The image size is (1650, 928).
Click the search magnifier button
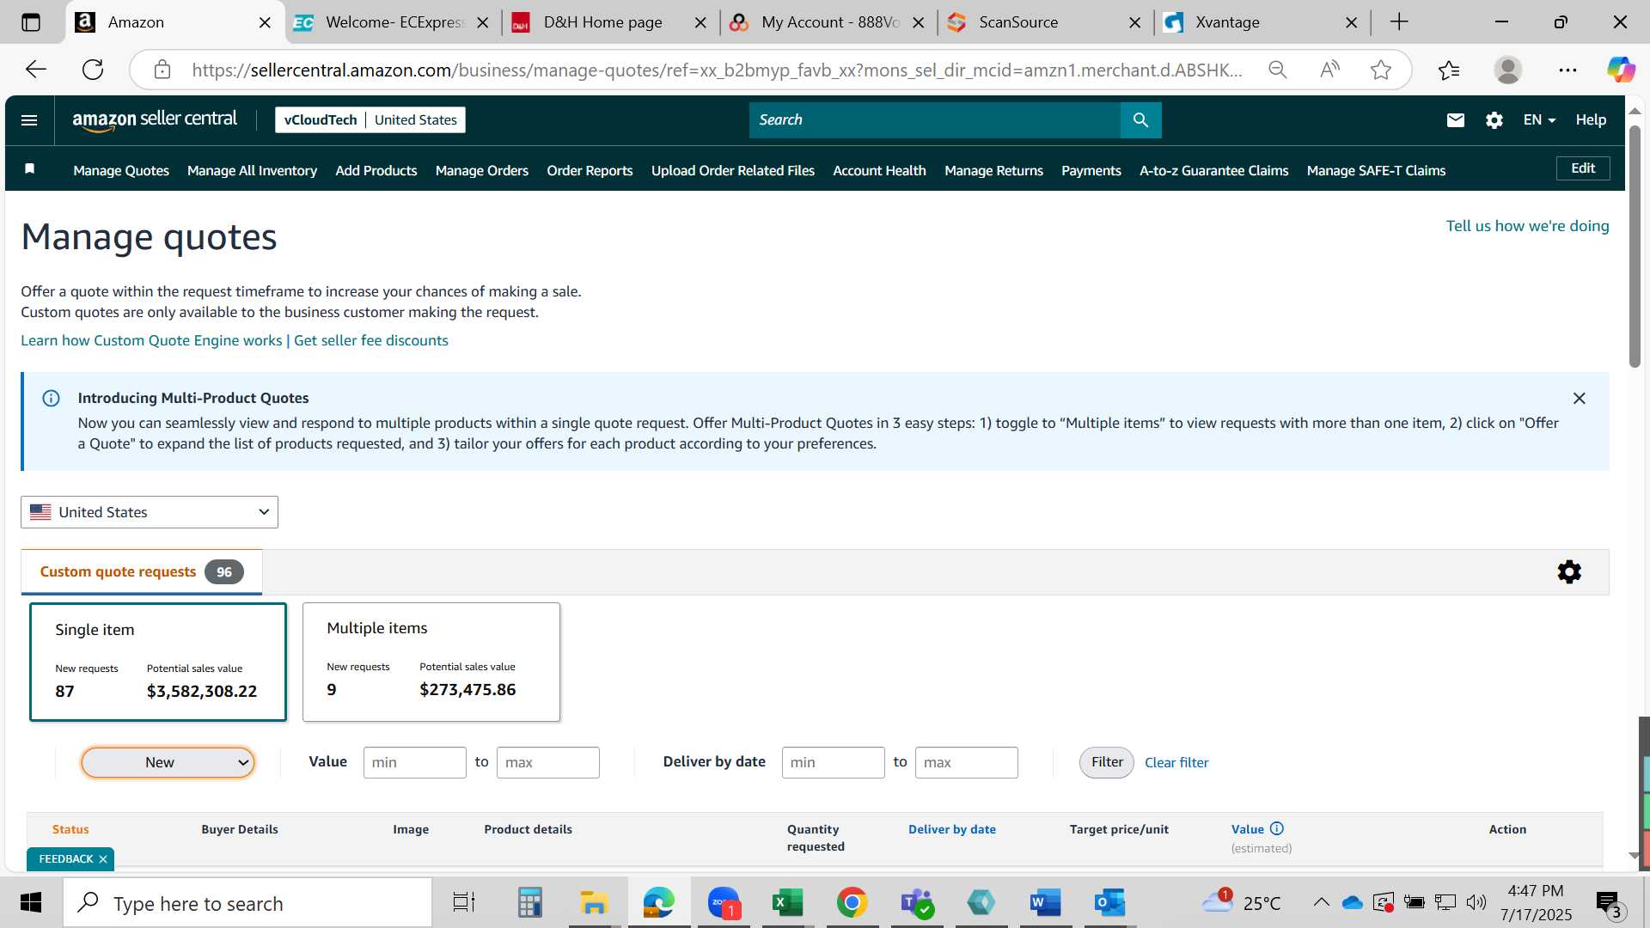pyautogui.click(x=1140, y=120)
